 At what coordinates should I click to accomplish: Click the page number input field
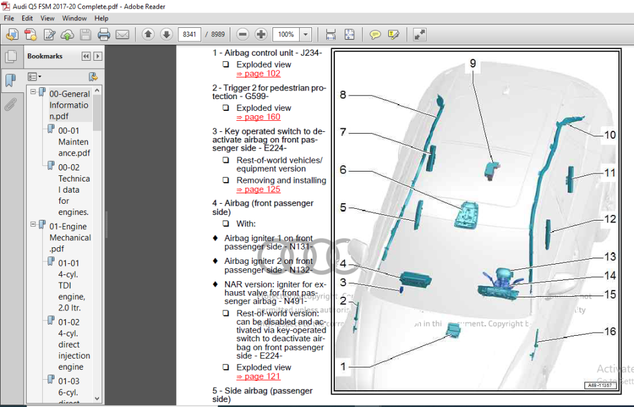[x=189, y=35]
